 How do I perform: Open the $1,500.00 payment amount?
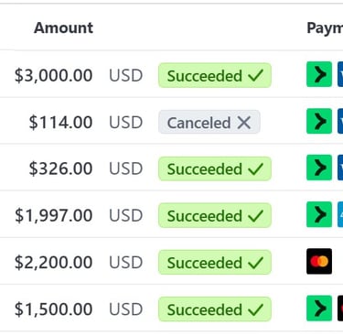54,309
